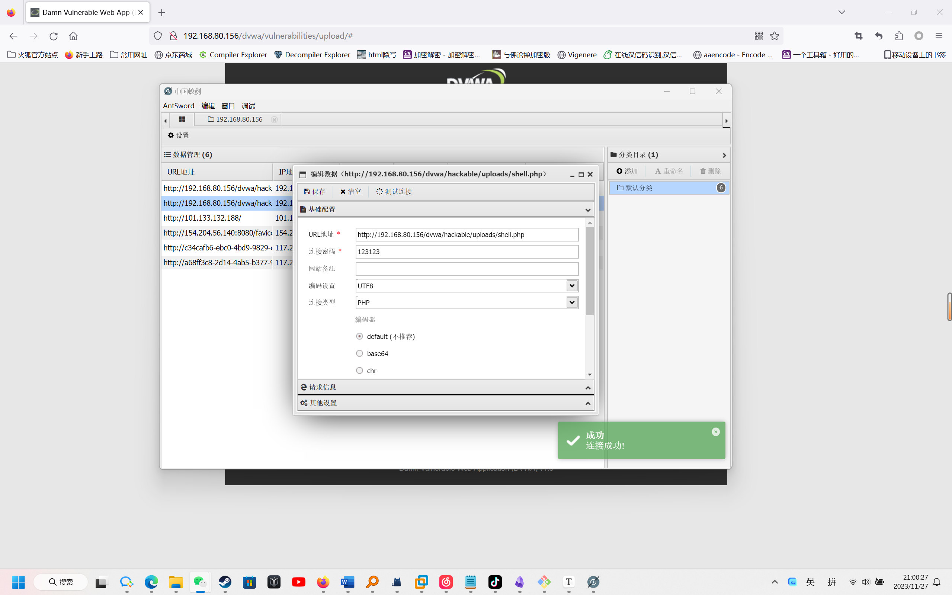Screen dimensions: 952x595
Task: Collapse the 分类目录 panel arrow
Action: [x=724, y=155]
